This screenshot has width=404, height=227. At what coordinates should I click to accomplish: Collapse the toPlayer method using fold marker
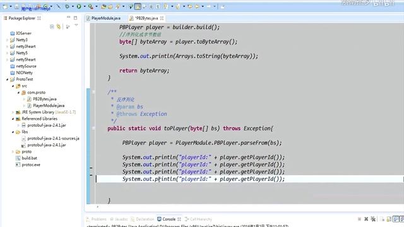(93, 128)
